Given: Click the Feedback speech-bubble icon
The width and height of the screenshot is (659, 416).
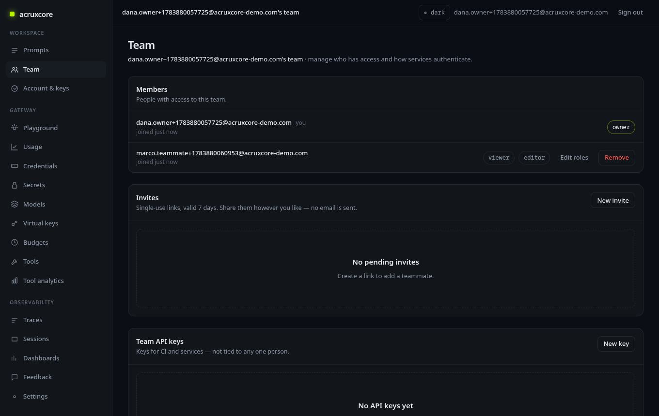Looking at the screenshot, I should tap(15, 377).
